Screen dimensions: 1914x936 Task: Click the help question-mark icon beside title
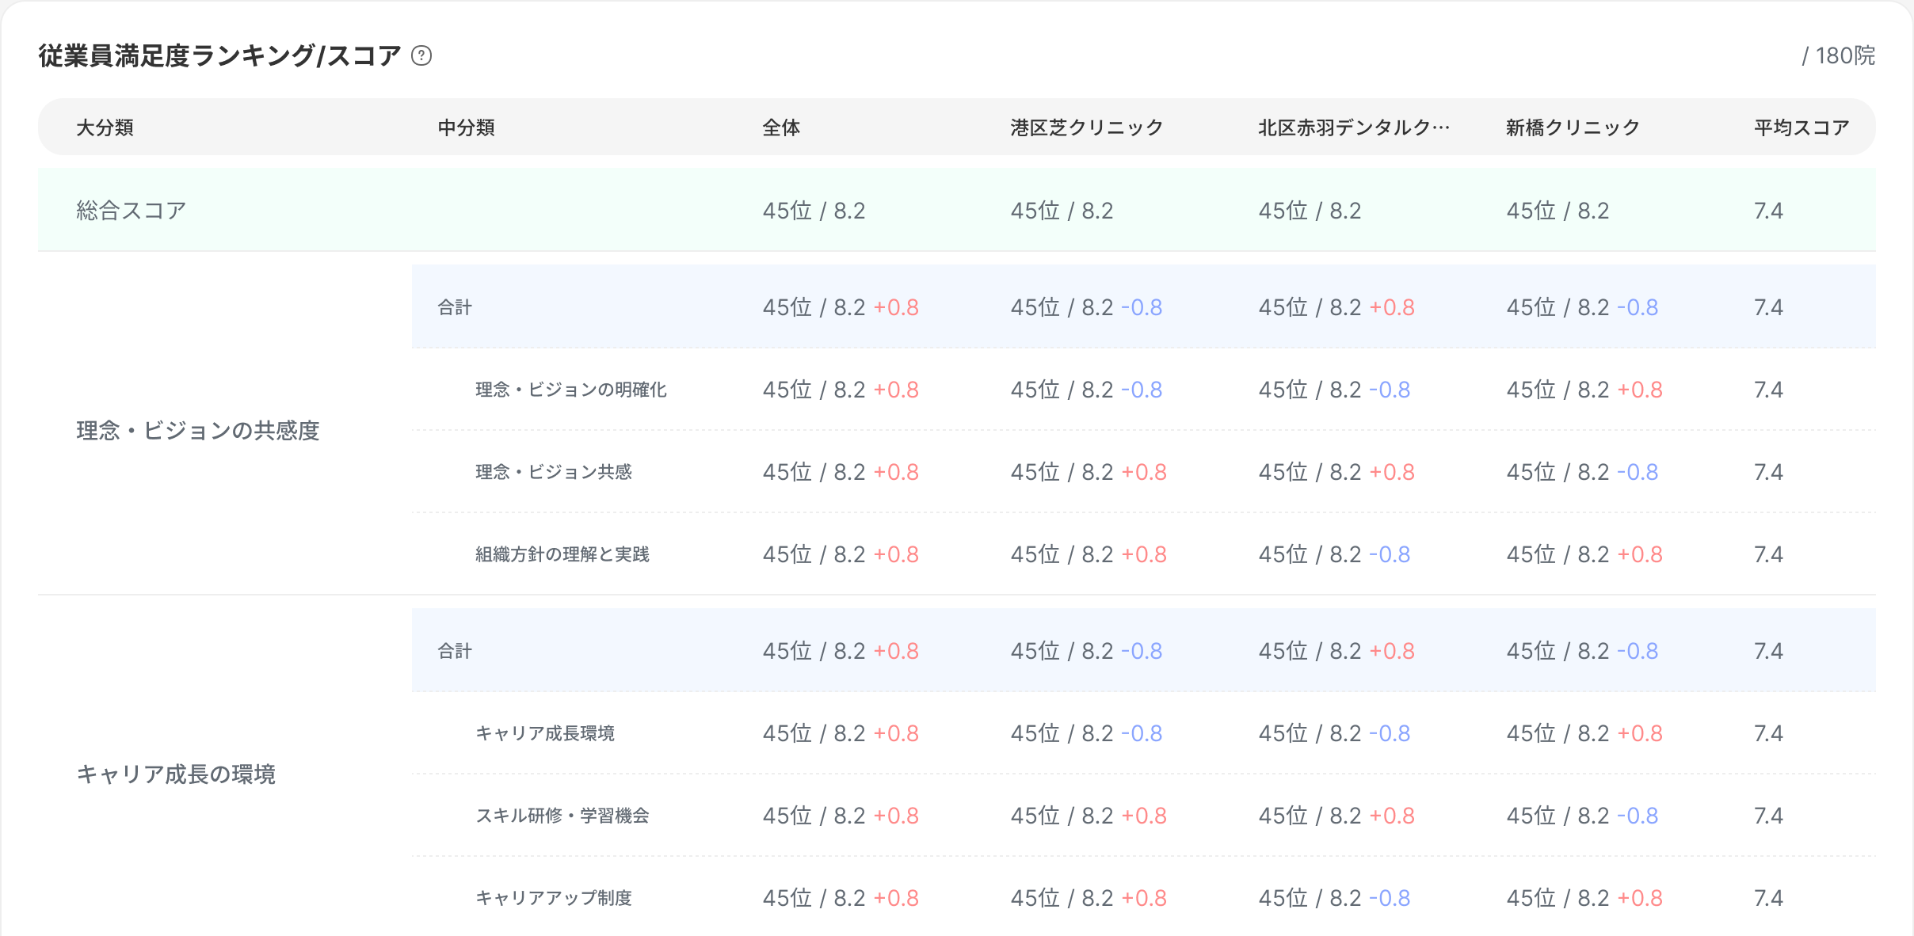point(421,55)
